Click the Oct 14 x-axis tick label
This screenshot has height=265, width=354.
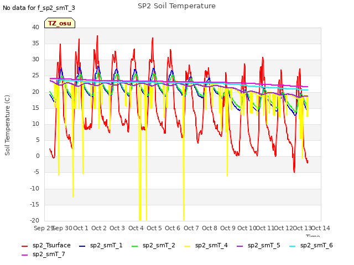[x=321, y=228]
